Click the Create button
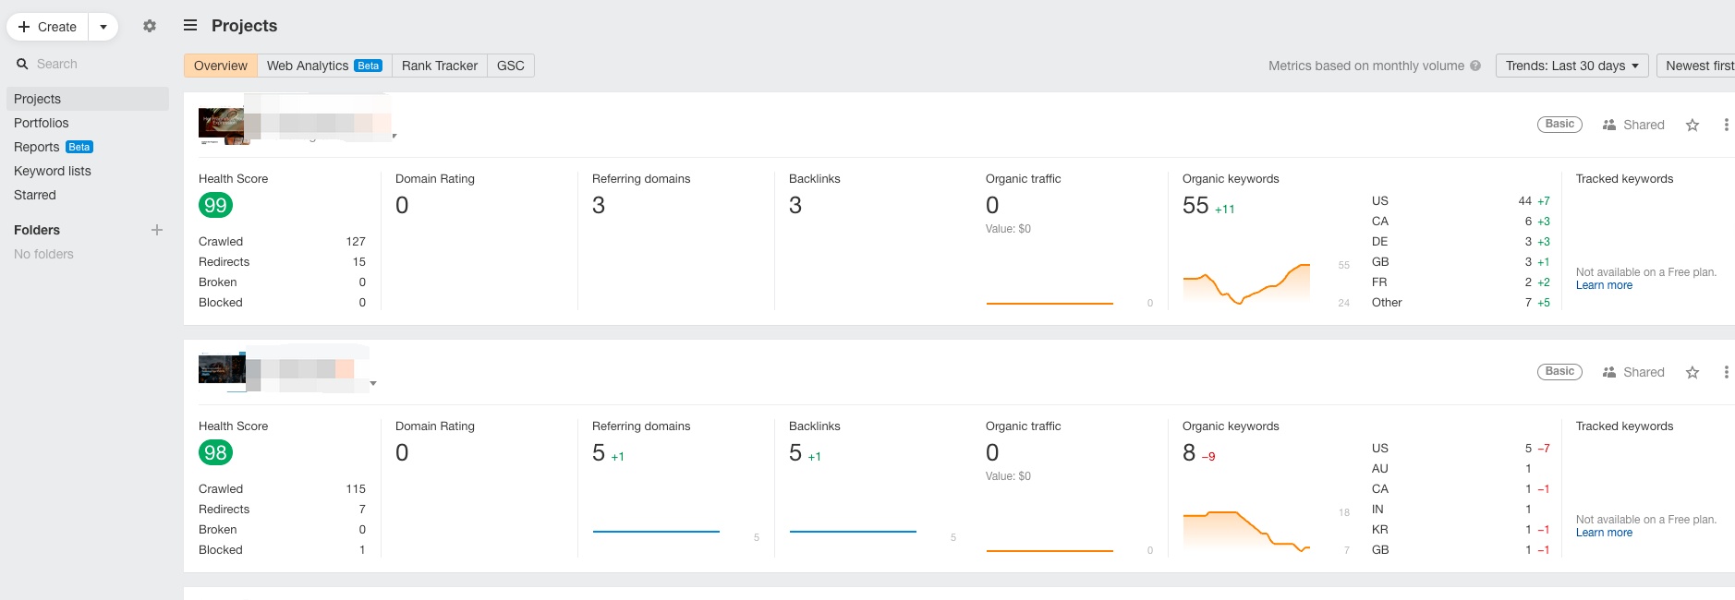This screenshot has height=600, width=1735. (48, 27)
